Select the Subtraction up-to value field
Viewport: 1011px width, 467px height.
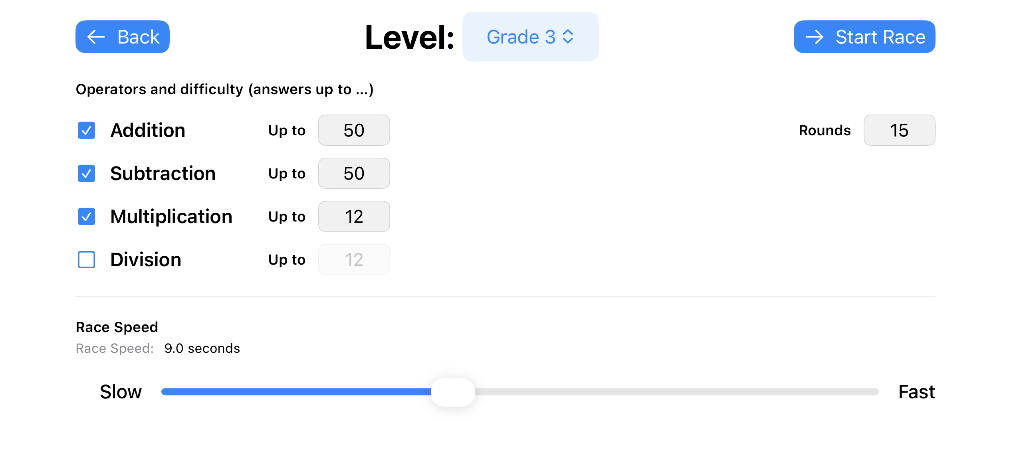(x=354, y=173)
